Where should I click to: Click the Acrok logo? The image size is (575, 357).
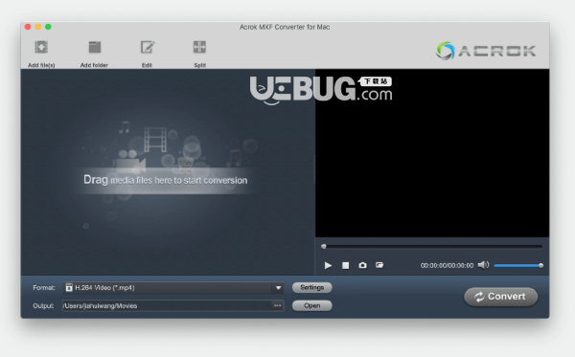(486, 51)
